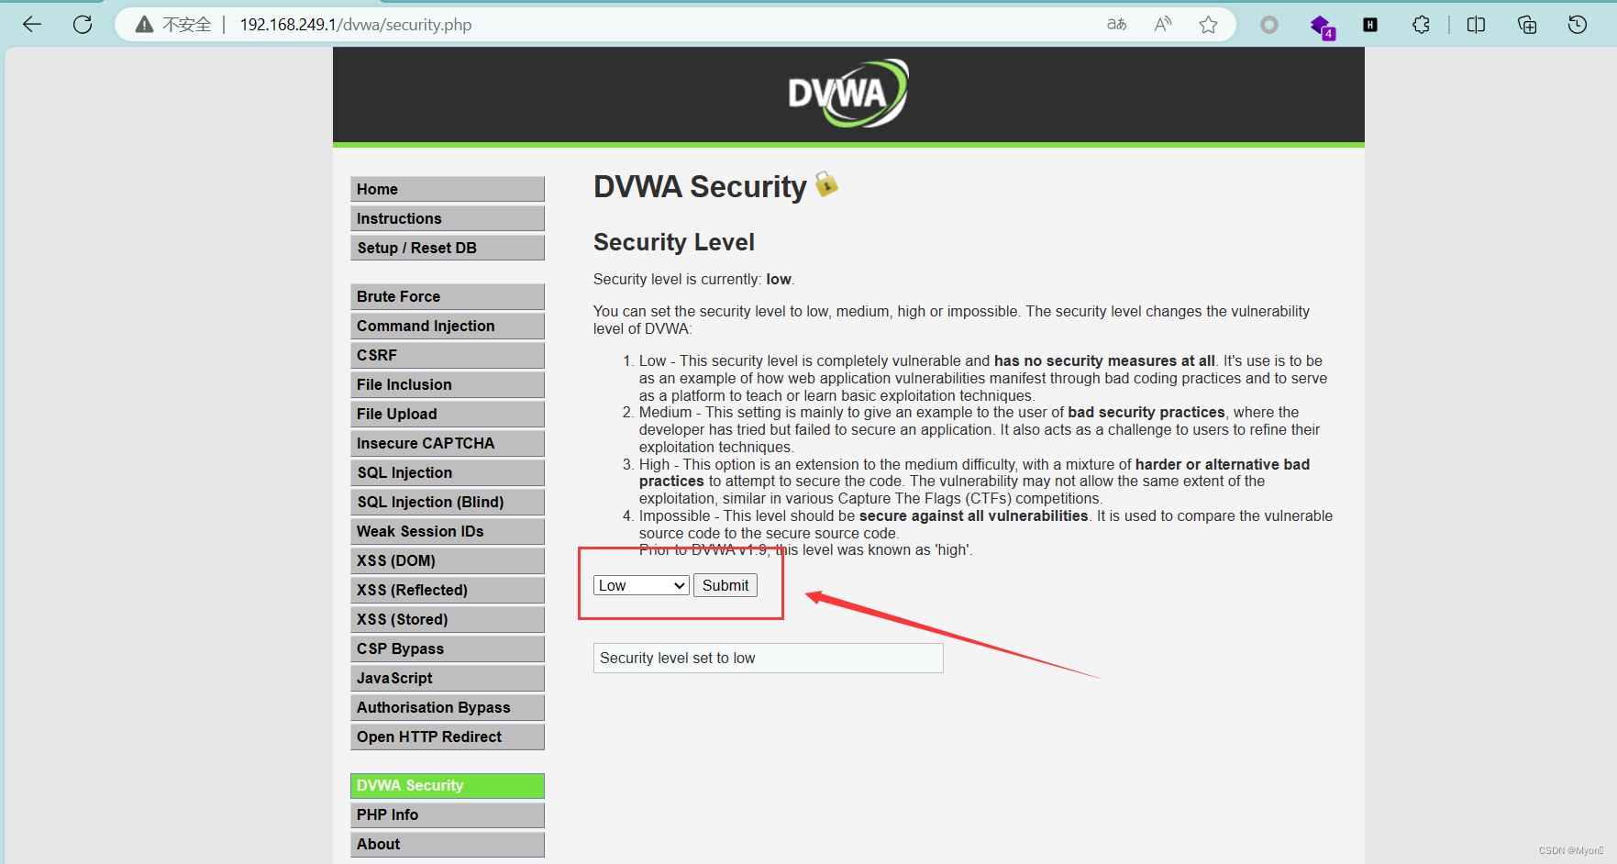The height and width of the screenshot is (864, 1617).
Task: Click the 'DVWA Security' page heading
Action: pos(700,186)
